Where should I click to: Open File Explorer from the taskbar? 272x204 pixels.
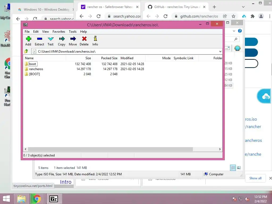[x=22, y=199]
